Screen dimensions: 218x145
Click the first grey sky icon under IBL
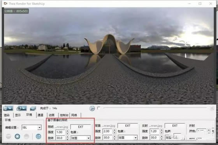[x=9, y=136]
